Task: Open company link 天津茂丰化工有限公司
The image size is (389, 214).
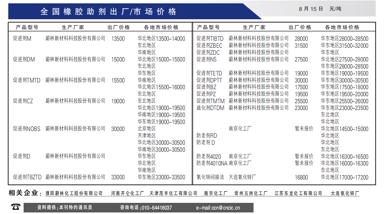Action: point(173,194)
